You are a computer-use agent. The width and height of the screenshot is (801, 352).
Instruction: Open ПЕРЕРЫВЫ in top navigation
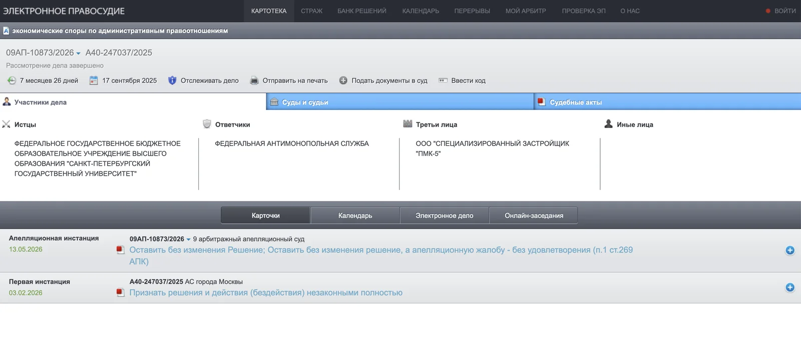pyautogui.click(x=472, y=11)
